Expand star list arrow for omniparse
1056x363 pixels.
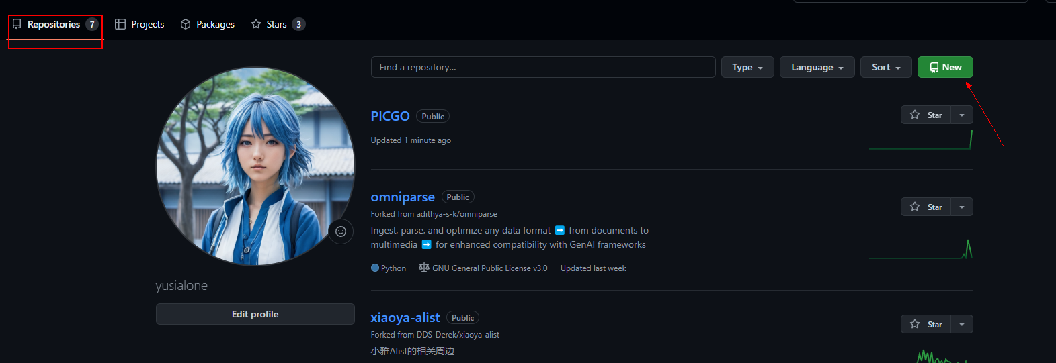(962, 207)
